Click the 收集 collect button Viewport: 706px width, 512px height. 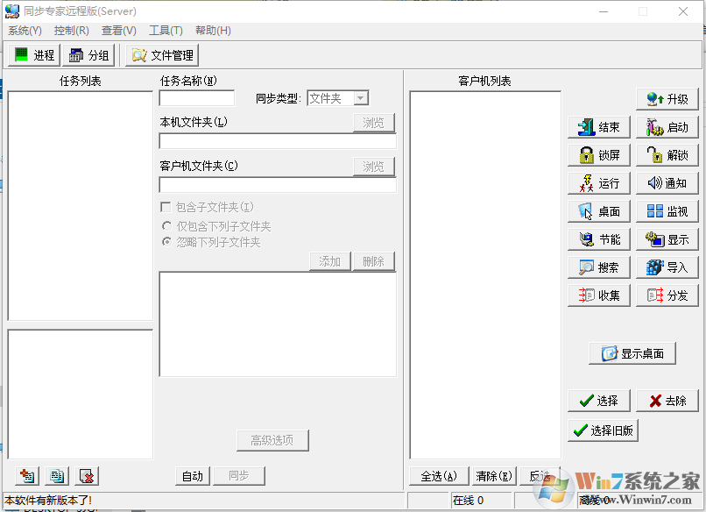click(599, 295)
